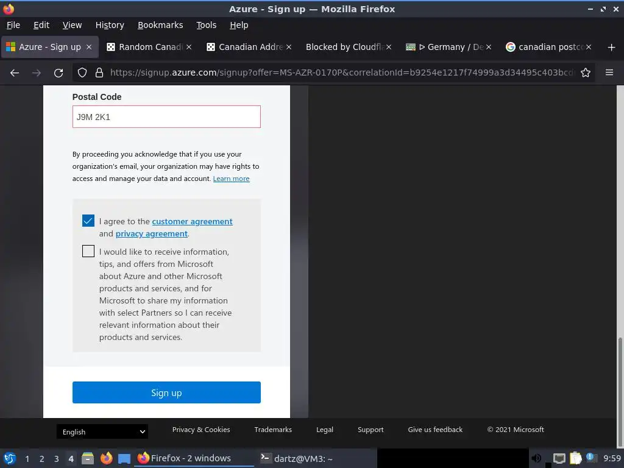Click the page vertical scrollbar thumb
This screenshot has height=468, width=624.
[620, 392]
